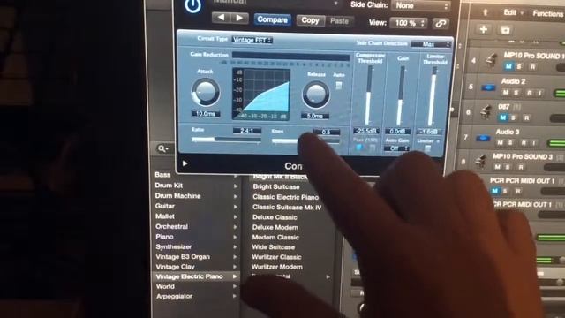Click the Release knob in the compressor
565x318 pixels.
tap(316, 95)
